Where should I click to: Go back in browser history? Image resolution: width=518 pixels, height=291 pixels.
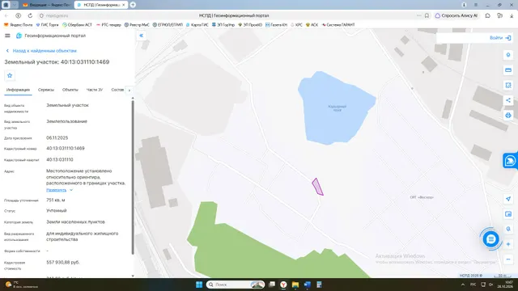coord(6,15)
